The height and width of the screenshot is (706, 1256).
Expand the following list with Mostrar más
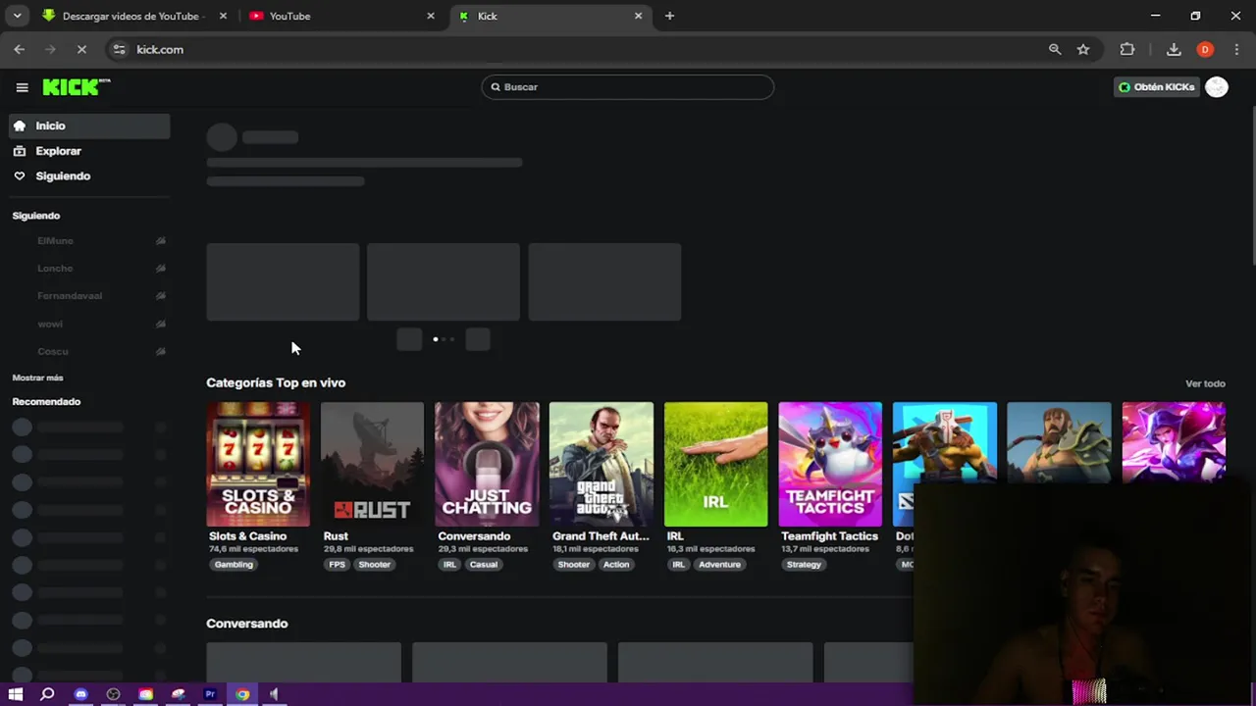(37, 378)
